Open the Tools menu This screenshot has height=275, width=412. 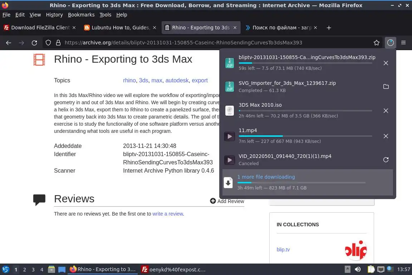point(106,15)
